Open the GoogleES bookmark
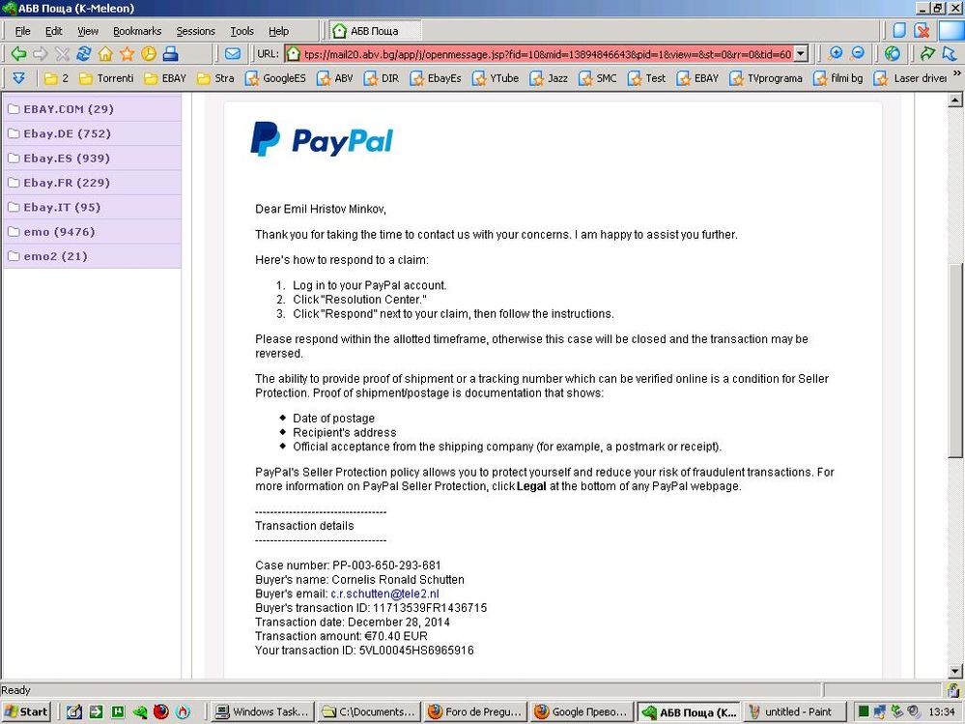 (275, 78)
